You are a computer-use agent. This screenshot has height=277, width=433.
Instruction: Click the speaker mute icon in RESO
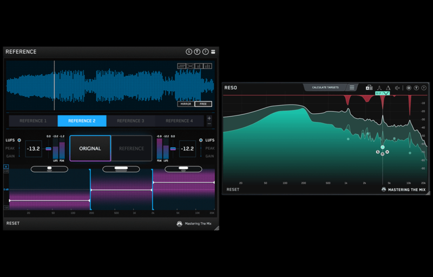pyautogui.click(x=397, y=88)
